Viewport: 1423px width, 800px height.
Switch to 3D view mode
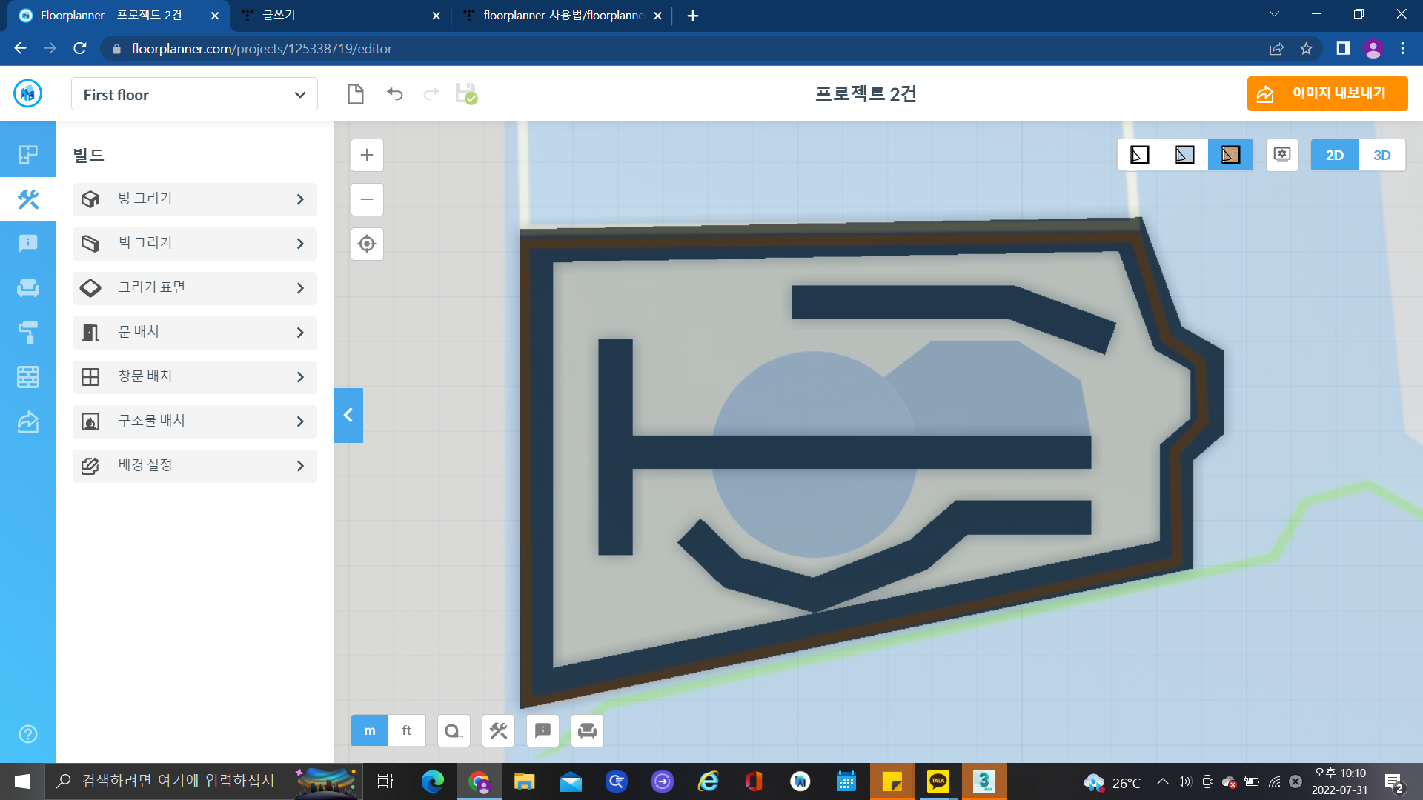pos(1381,156)
